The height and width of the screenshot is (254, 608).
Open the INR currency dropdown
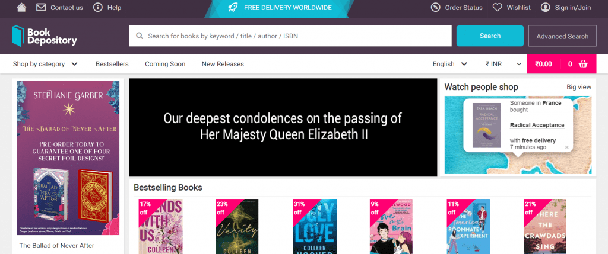(503, 64)
